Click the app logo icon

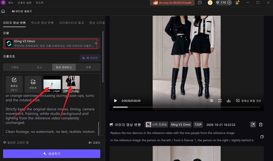click(x=3, y=3)
